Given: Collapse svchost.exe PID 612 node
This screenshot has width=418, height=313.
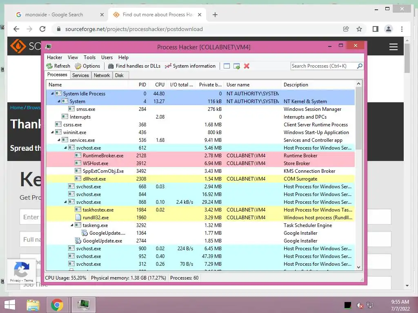Looking at the screenshot, I should pyautogui.click(x=65, y=148).
